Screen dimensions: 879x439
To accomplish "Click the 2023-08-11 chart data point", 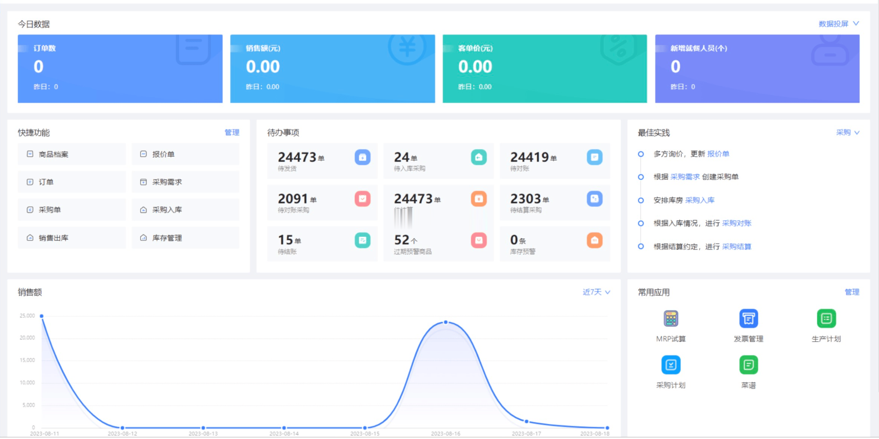I will click(x=42, y=316).
